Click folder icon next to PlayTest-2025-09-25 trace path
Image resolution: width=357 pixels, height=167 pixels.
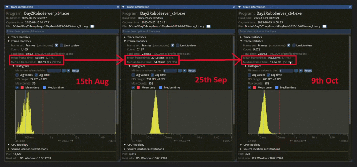(x=208, y=26)
